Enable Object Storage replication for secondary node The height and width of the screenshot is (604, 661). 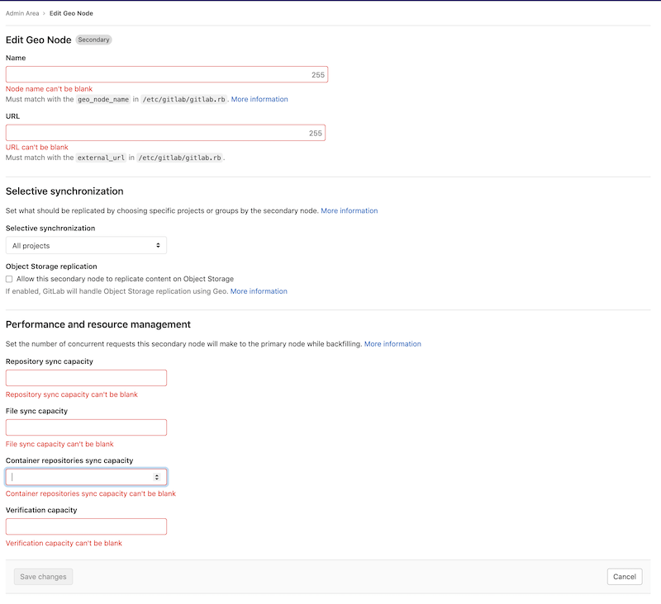pos(8,279)
